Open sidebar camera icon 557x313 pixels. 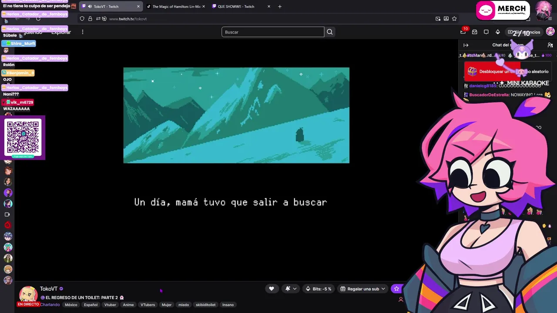point(7,214)
